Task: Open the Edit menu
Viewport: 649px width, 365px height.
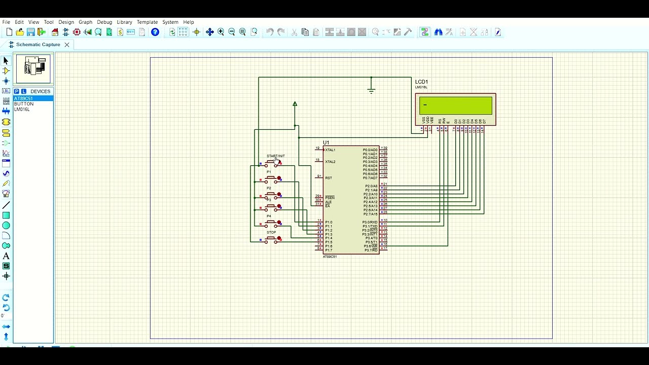Action: tap(19, 22)
